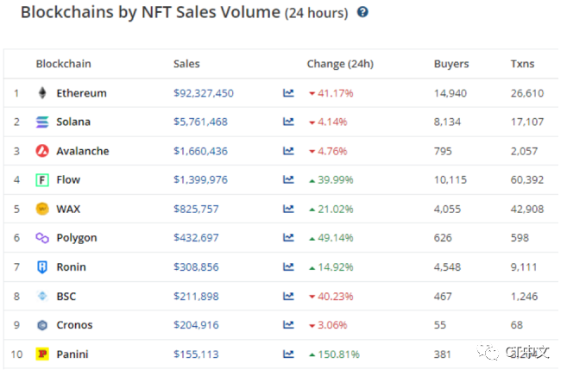Screen dimensions: 567x376
Task: Sort by the Txns column header
Action: [522, 64]
